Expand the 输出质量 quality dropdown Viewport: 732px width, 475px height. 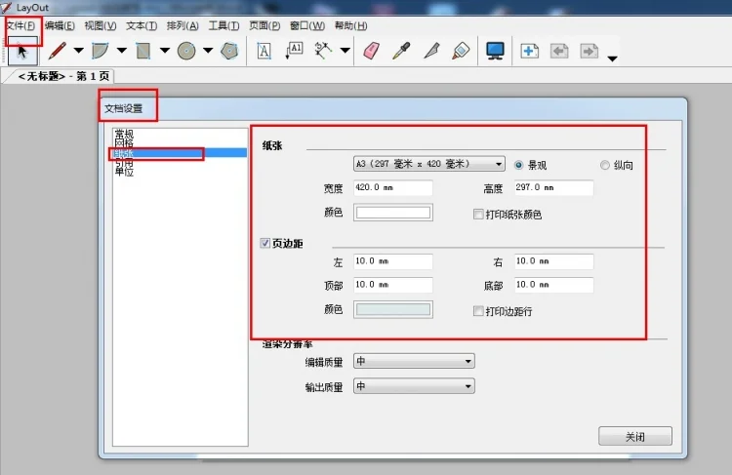click(414, 386)
